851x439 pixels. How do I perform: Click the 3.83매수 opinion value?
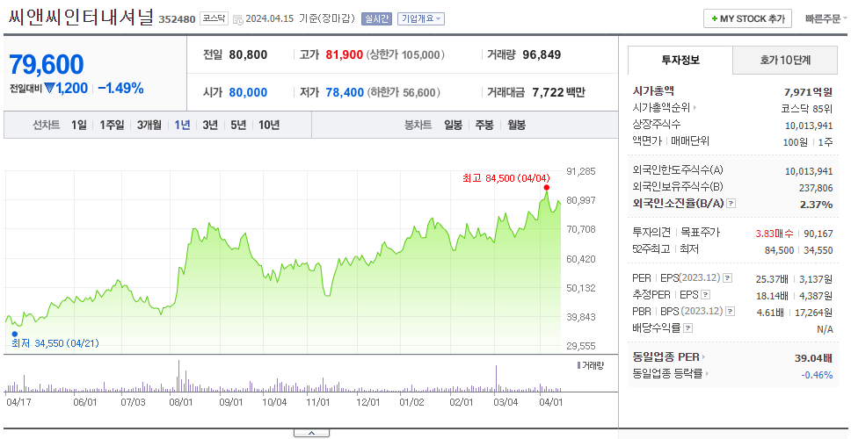[774, 234]
